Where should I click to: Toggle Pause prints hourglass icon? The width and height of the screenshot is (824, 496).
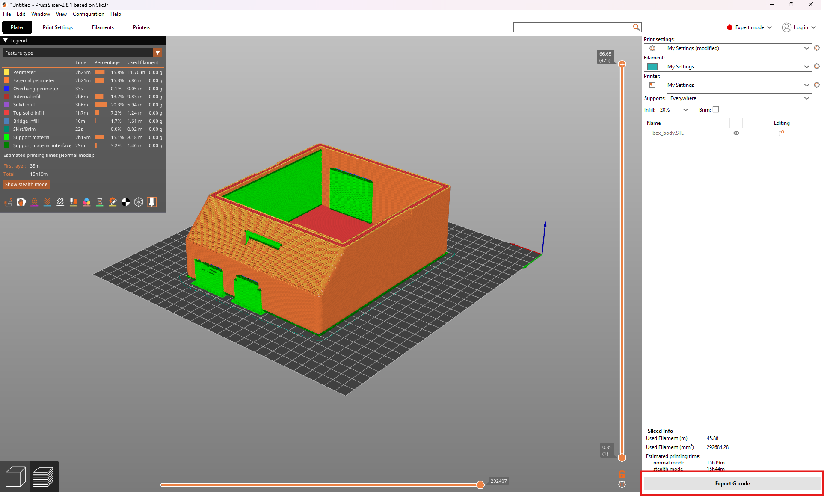tap(100, 202)
